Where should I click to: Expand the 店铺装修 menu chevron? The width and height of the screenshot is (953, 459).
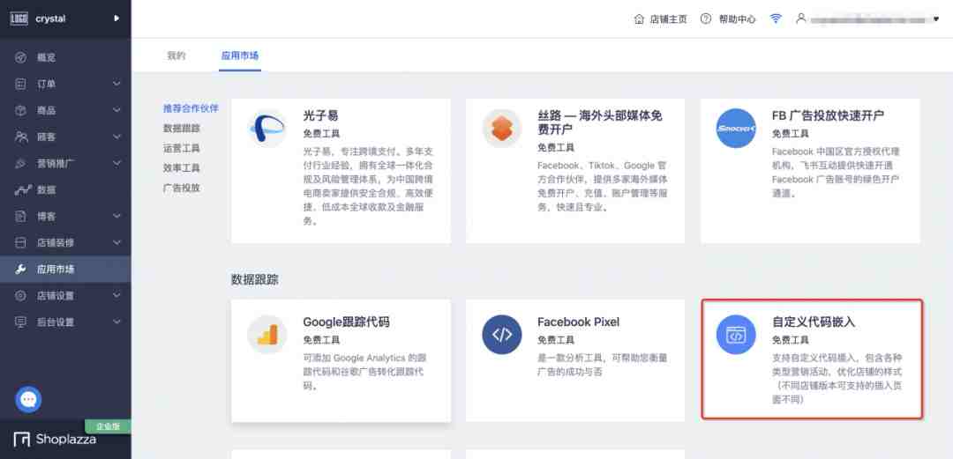(116, 243)
